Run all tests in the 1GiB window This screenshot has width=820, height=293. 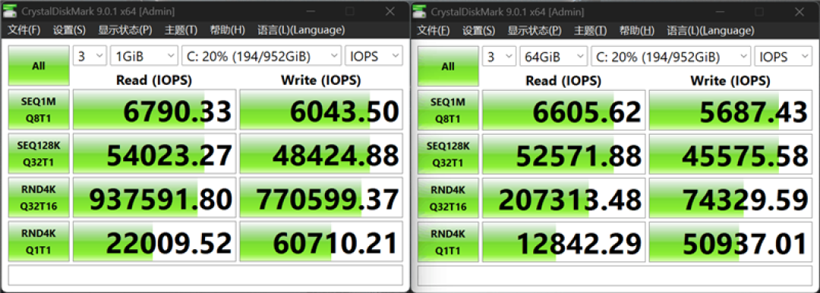39,66
